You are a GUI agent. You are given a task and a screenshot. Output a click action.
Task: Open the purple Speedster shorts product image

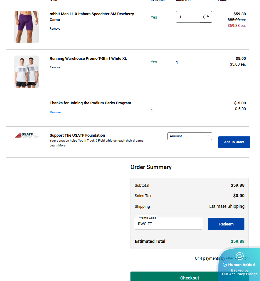[27, 27]
